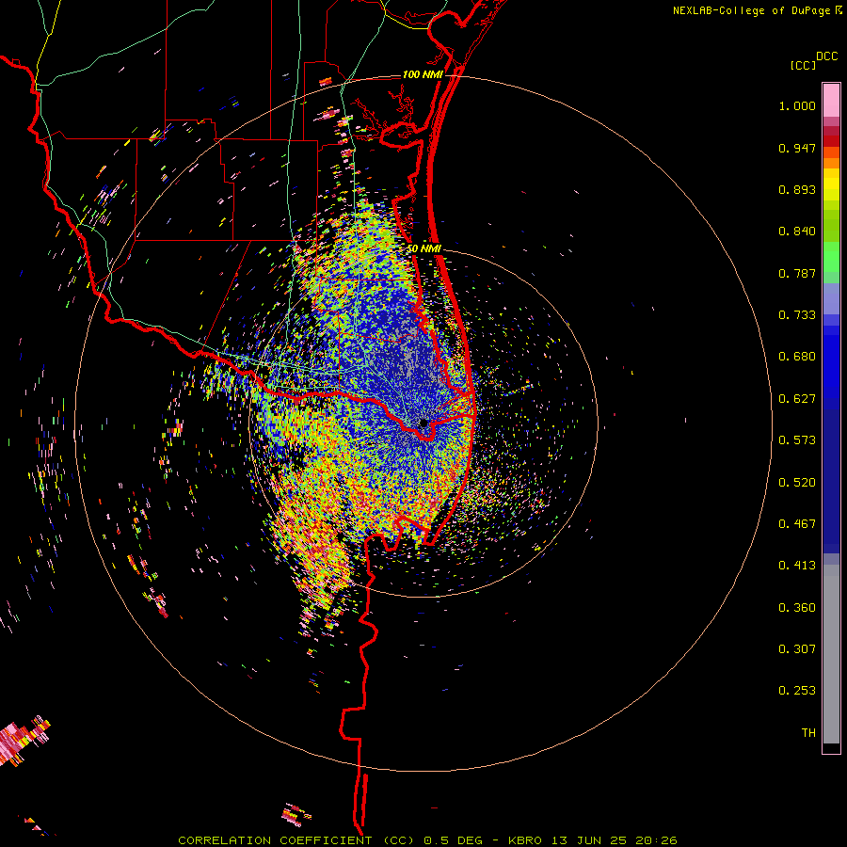Image resolution: width=847 pixels, height=847 pixels.
Task: Click the 0.307 legend value
Action: (x=797, y=649)
